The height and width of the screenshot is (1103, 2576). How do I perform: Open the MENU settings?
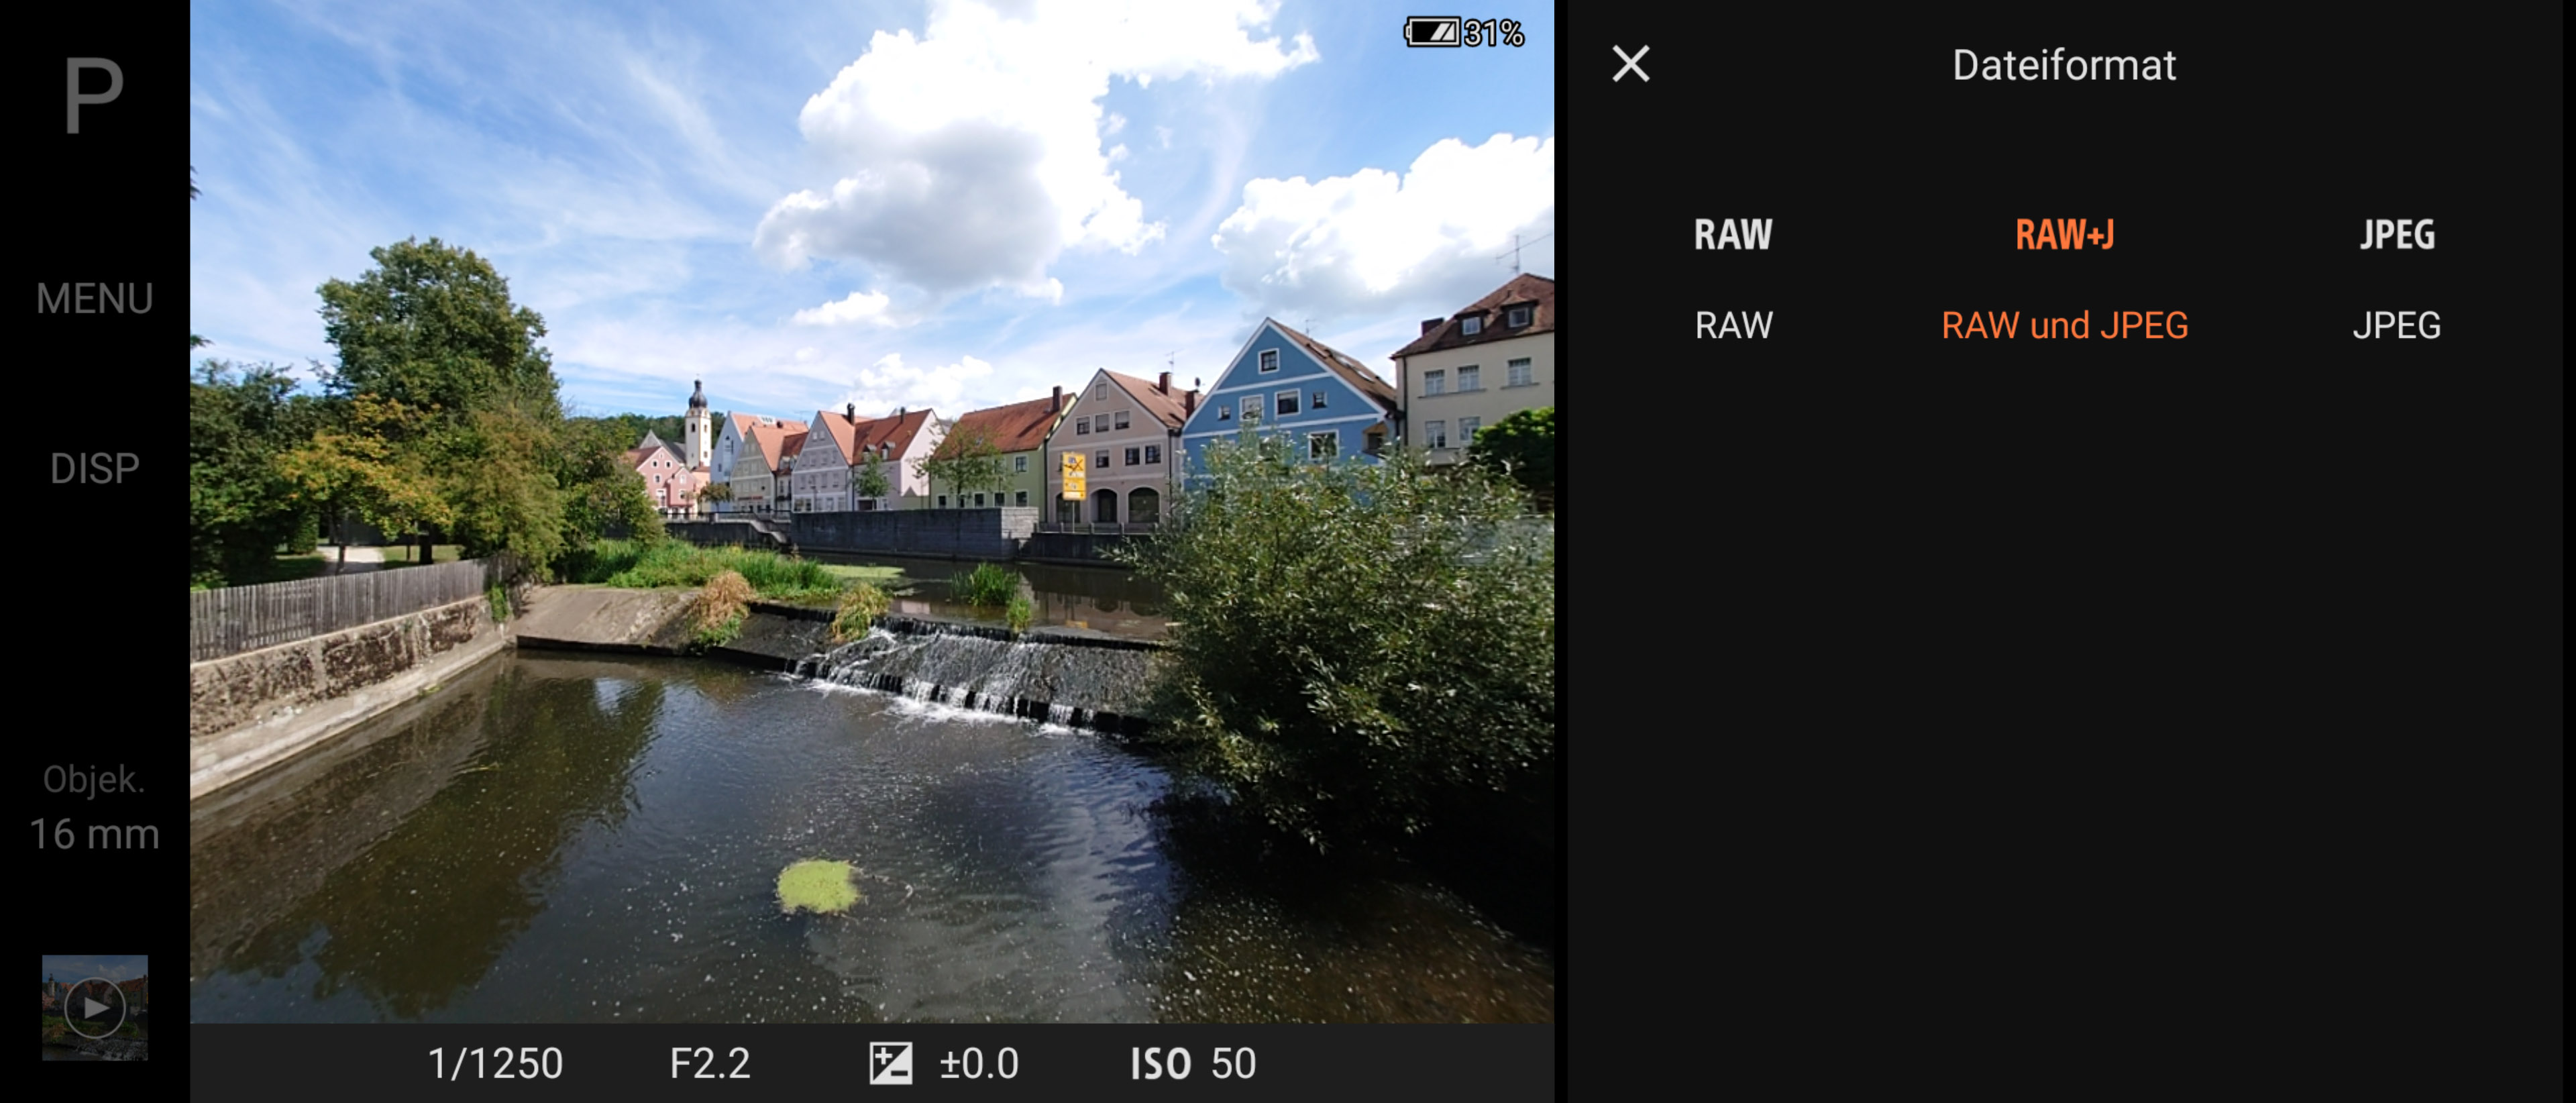94,298
